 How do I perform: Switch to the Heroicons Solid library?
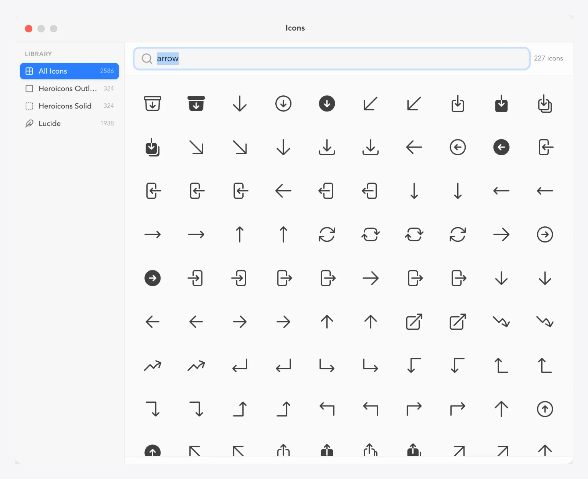tap(69, 106)
